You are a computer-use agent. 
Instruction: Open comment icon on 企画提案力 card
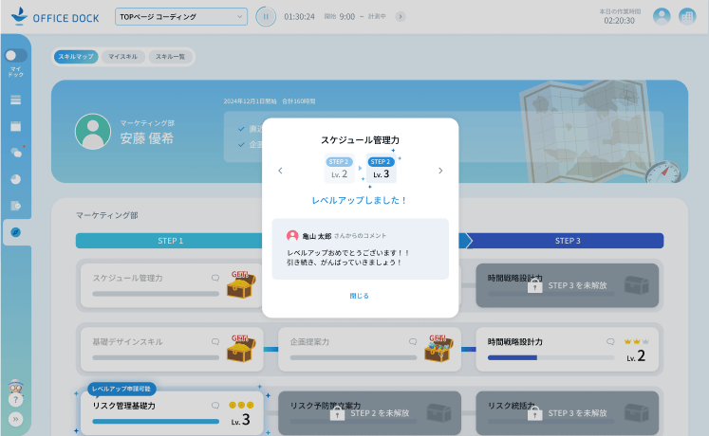click(413, 341)
